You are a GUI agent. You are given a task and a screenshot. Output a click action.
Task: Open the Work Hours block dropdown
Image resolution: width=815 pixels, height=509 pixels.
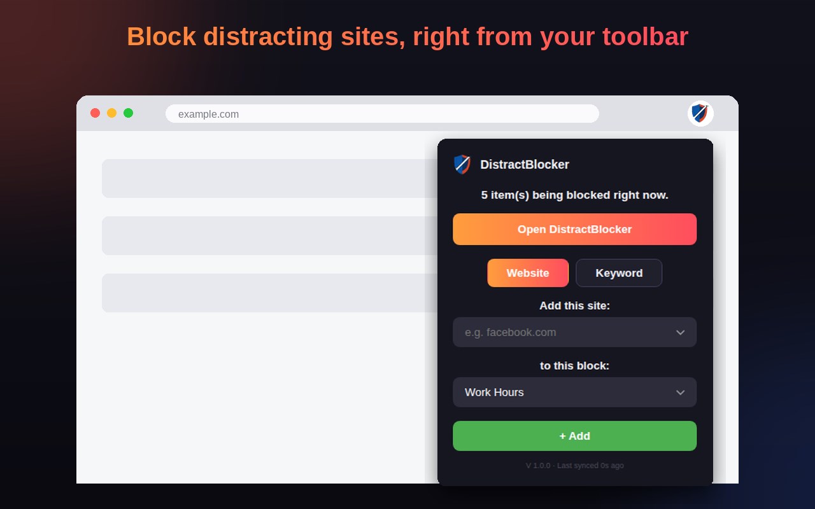(574, 392)
